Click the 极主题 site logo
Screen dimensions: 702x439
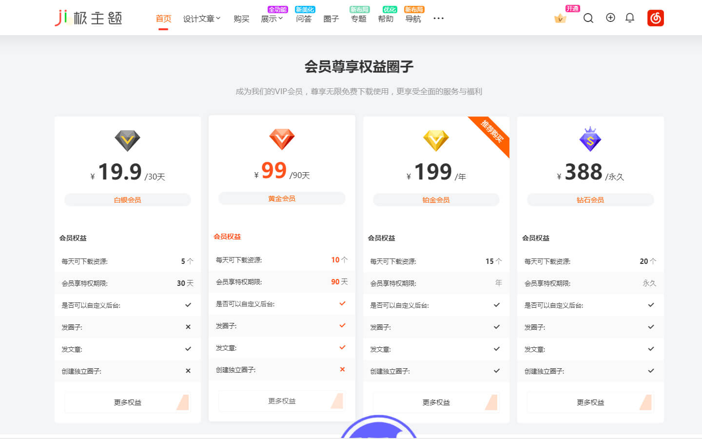[88, 18]
